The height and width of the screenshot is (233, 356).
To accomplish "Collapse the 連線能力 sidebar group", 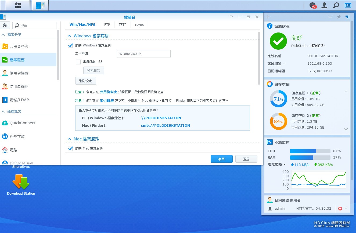I will [3, 111].
